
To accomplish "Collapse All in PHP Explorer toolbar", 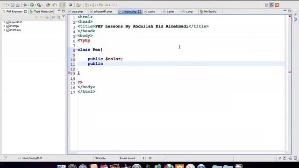I will 54,18.
